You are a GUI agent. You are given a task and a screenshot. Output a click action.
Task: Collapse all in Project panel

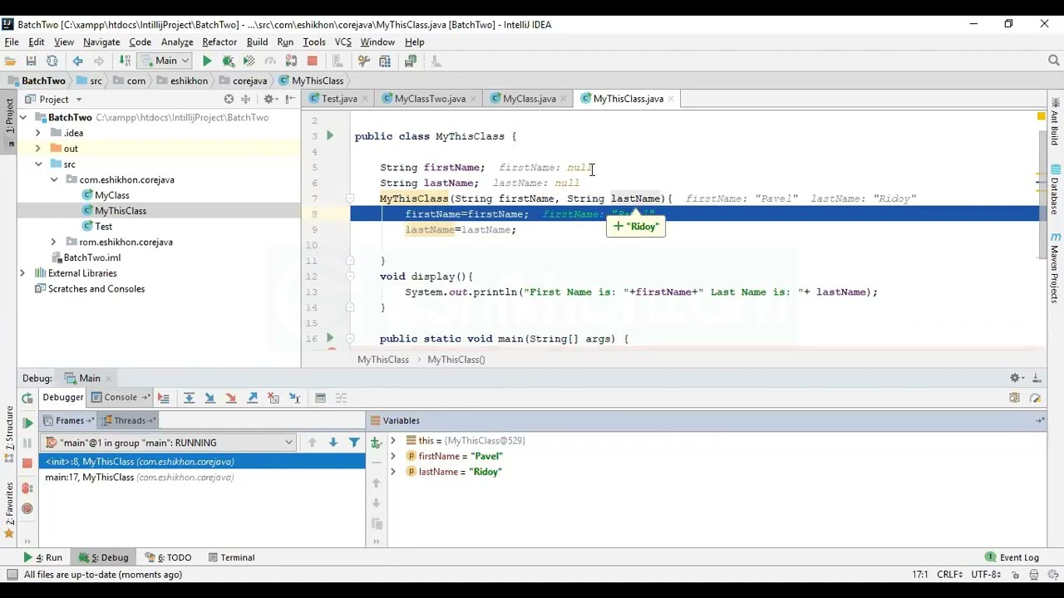coord(245,99)
